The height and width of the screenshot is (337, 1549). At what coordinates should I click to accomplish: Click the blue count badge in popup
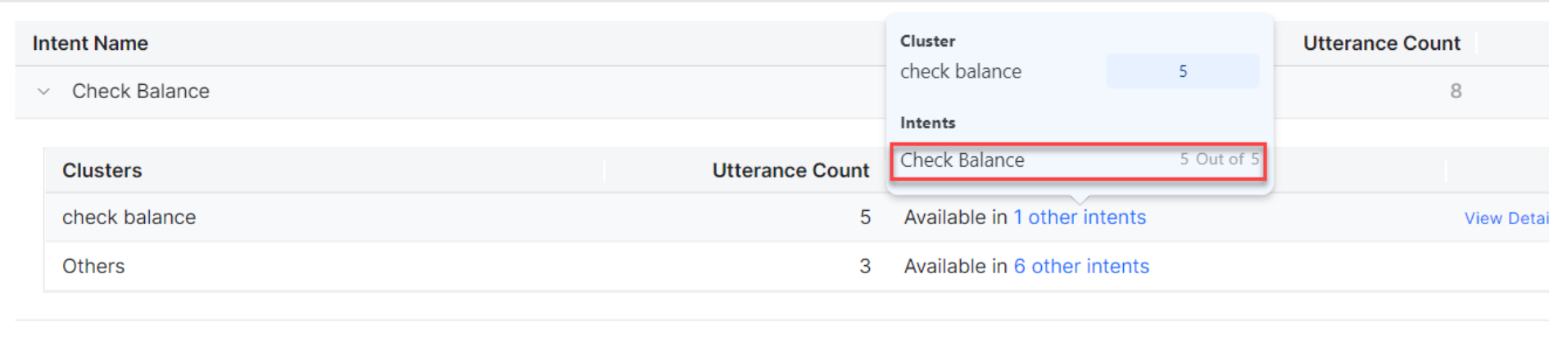coord(1182,72)
